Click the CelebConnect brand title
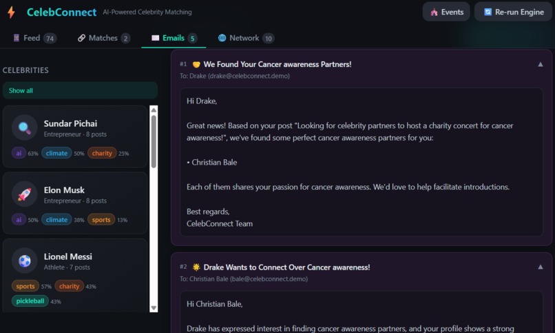Viewport: 555px width, 333px height. 61,12
